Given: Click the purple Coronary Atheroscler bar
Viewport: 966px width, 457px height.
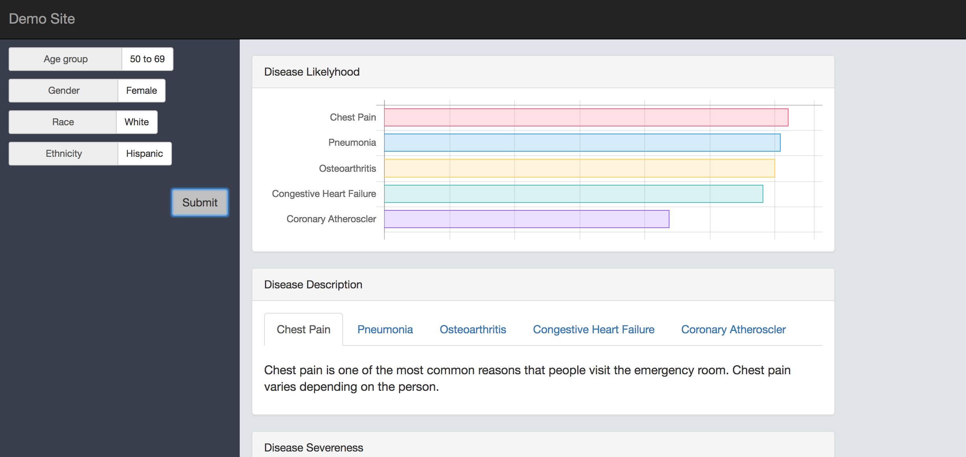Looking at the screenshot, I should click(x=526, y=219).
